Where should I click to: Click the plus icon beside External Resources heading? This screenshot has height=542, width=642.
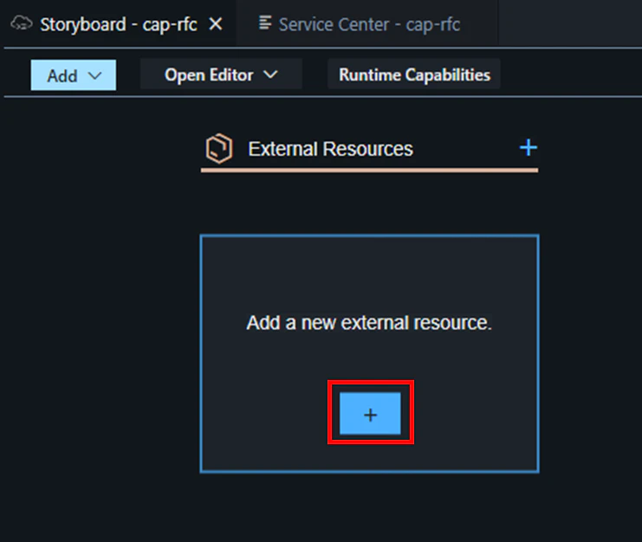529,148
